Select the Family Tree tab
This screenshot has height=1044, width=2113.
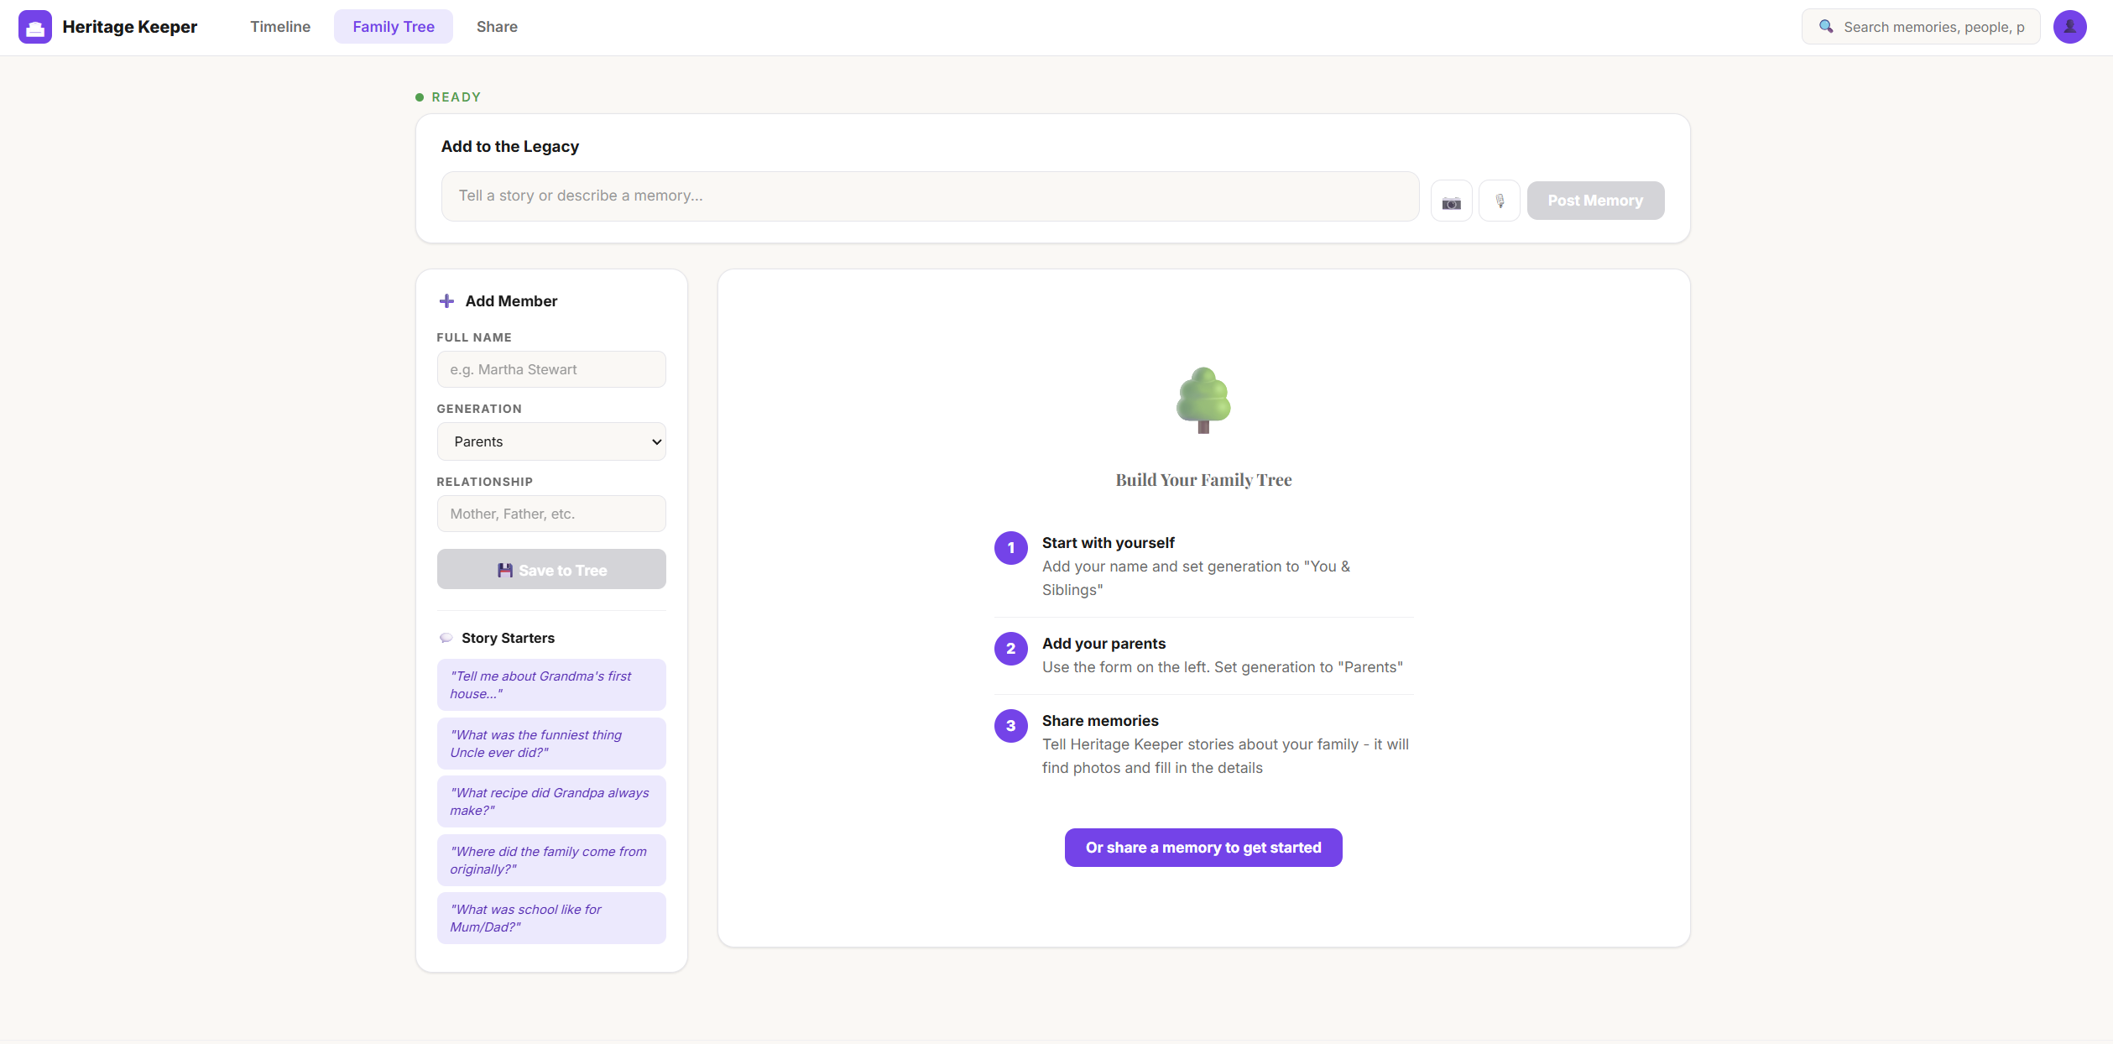[394, 27]
